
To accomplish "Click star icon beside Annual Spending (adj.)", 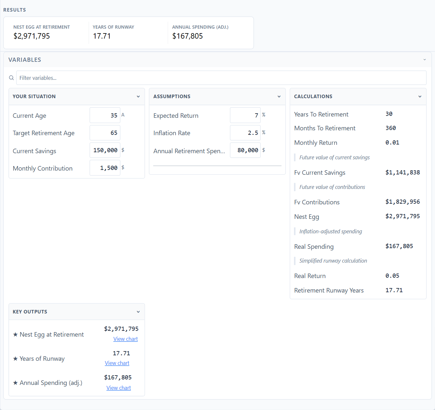I will tap(15, 383).
